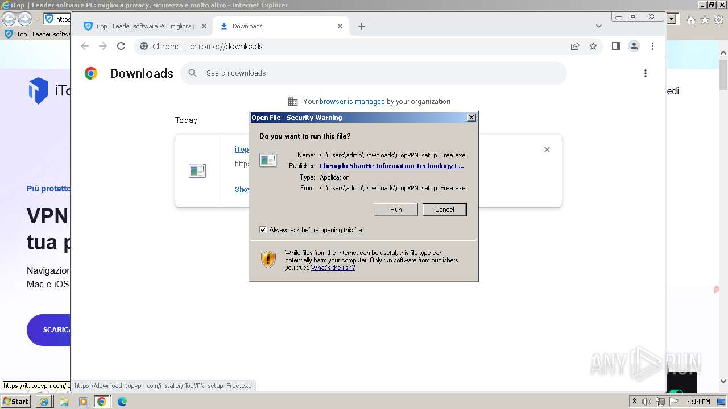Image resolution: width=728 pixels, height=409 pixels.
Task: Bookmark this tab with star icon
Action: 593,47
